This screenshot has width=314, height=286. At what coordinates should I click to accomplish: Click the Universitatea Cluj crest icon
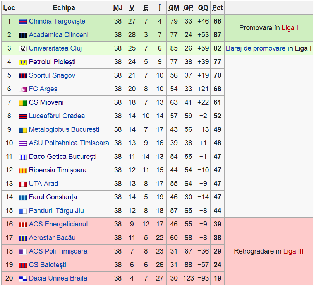coord(22,49)
